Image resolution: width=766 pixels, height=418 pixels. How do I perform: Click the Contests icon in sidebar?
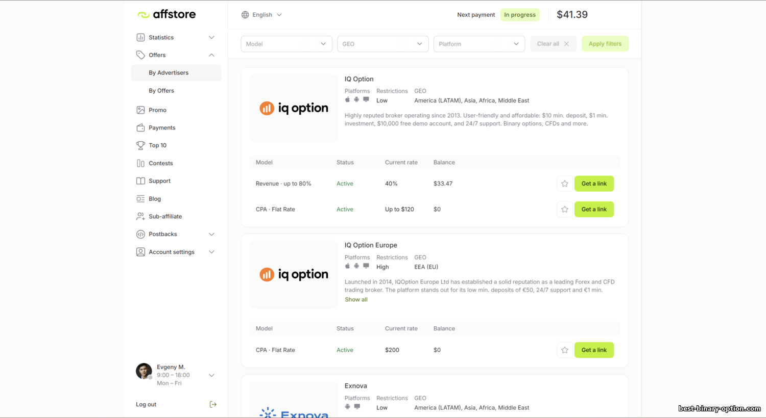point(140,163)
